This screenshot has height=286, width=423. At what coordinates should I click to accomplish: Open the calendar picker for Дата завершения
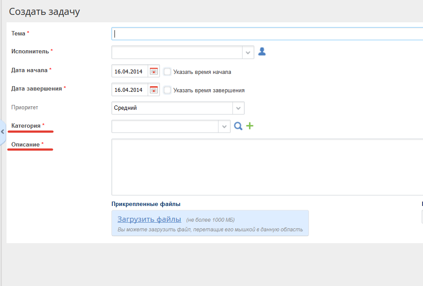tap(154, 90)
